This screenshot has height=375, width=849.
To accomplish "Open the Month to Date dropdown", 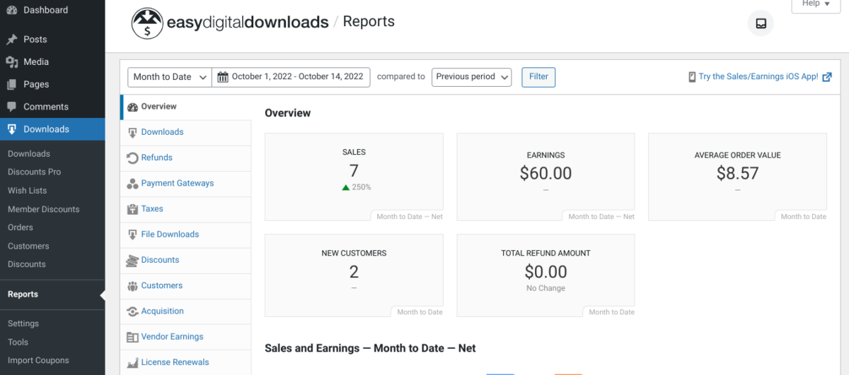I will tap(170, 77).
